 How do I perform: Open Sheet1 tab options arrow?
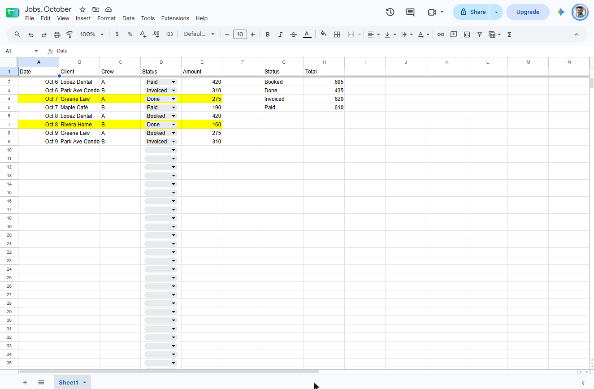pos(84,382)
